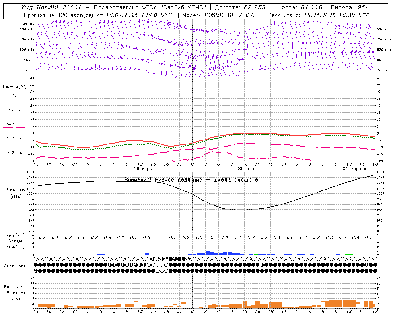Screen dimensions: 393x314
Task: Select the Облачность cloudiness label
Action: [16, 266]
